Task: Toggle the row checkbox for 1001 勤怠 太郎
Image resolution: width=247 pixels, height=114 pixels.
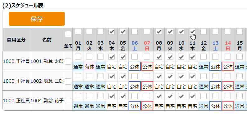Action: pos(68,62)
